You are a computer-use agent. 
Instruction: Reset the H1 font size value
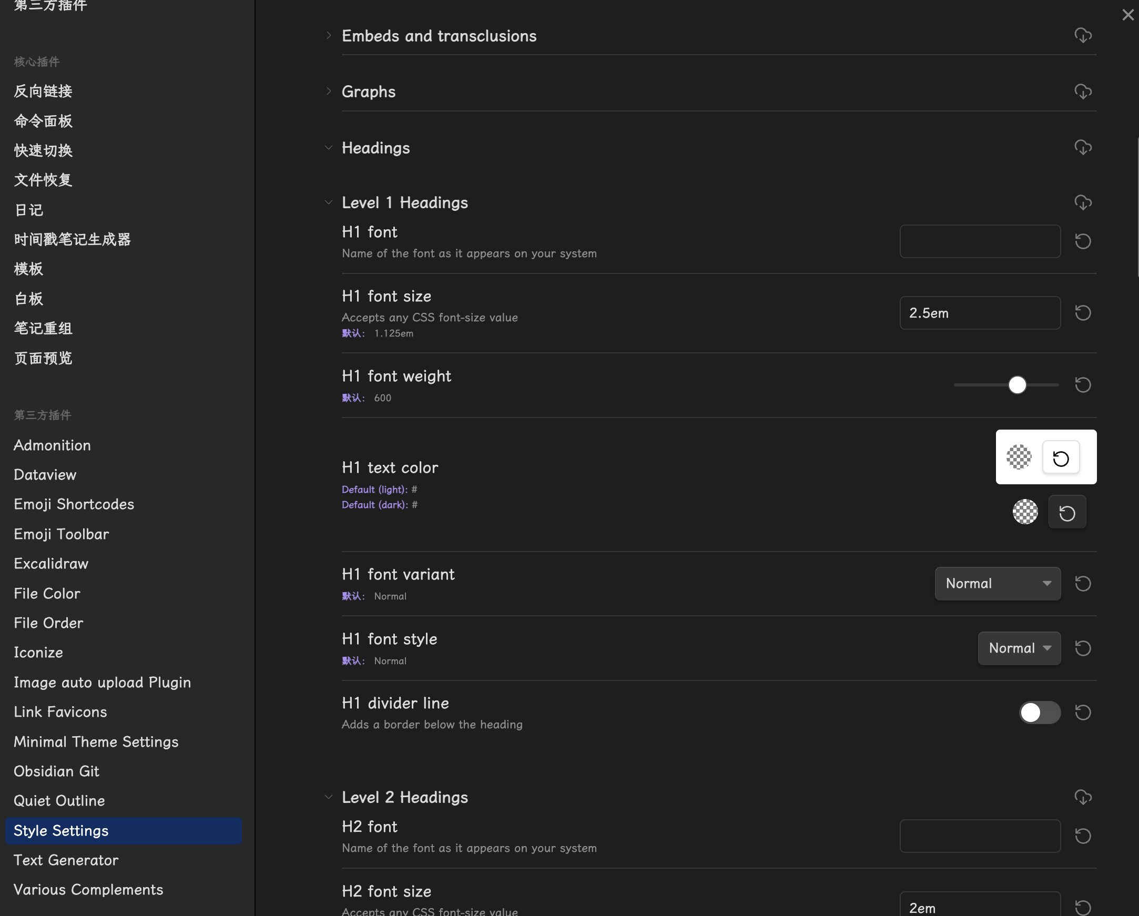pos(1083,313)
